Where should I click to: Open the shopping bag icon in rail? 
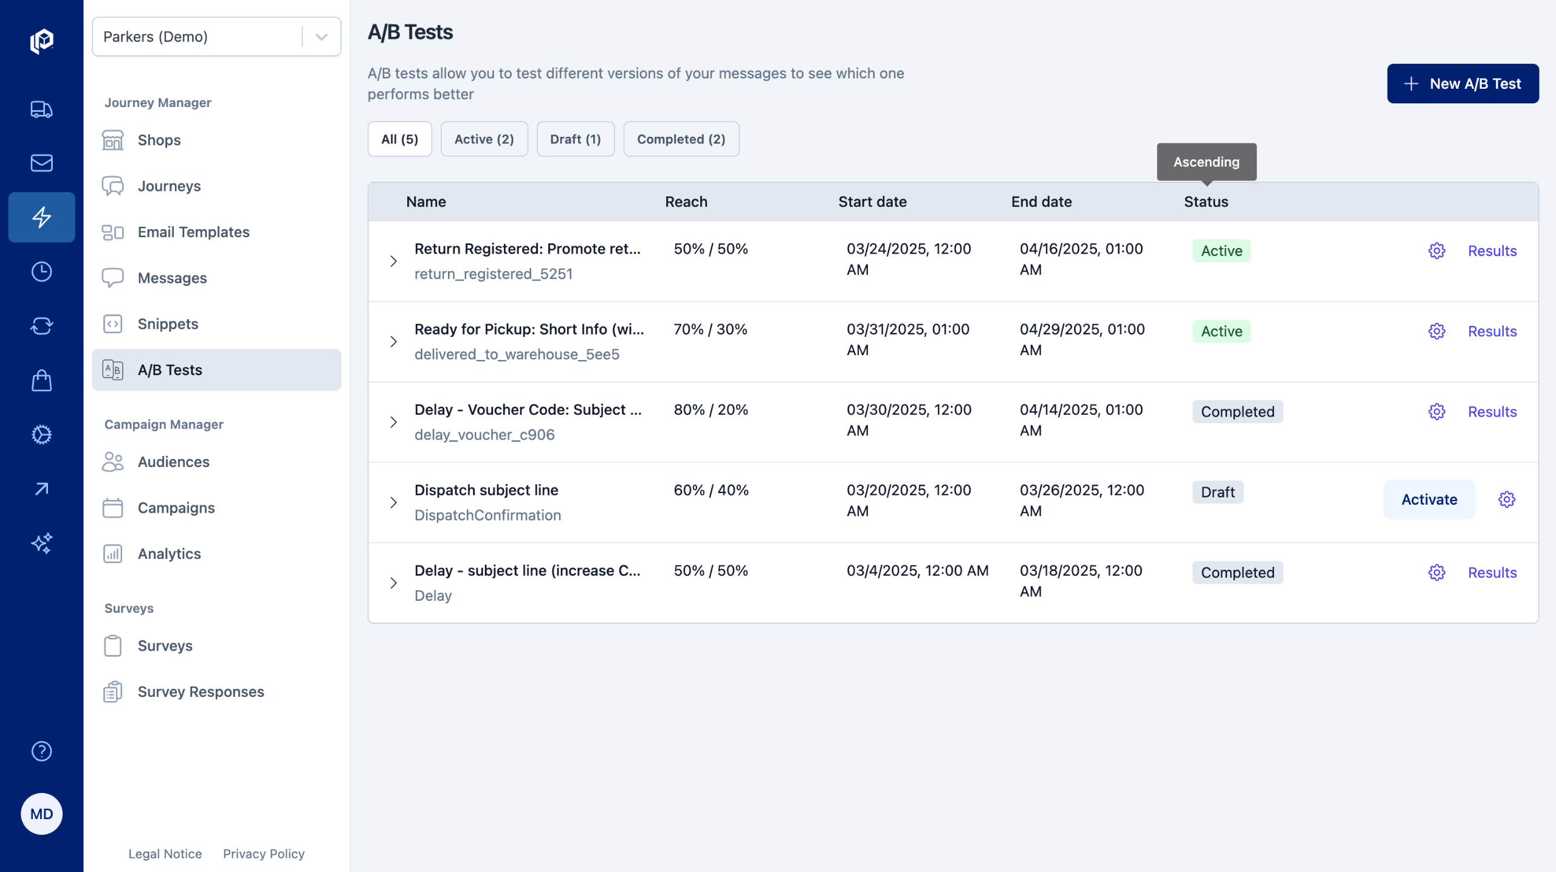[x=41, y=381]
